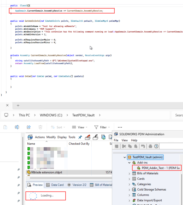Click the help question mark icon in Administration

pyautogui.click(x=156, y=146)
